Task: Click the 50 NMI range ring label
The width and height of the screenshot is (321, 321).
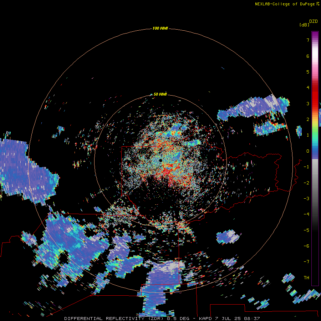Action: tap(160, 94)
